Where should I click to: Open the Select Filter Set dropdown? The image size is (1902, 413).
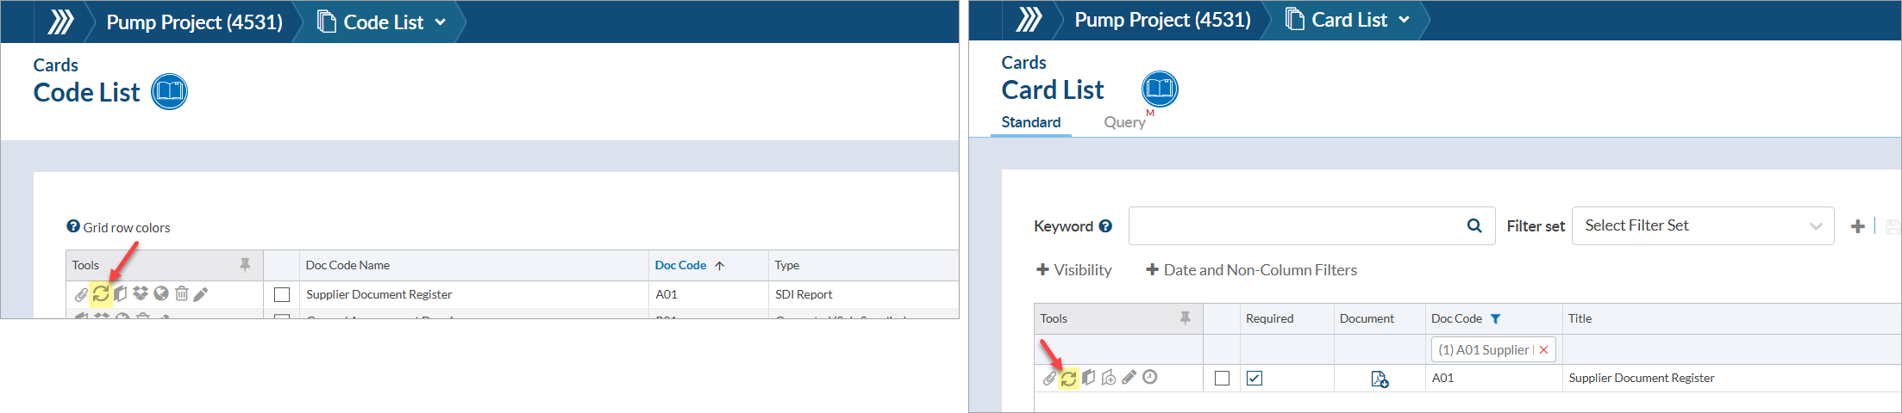coord(1703,225)
